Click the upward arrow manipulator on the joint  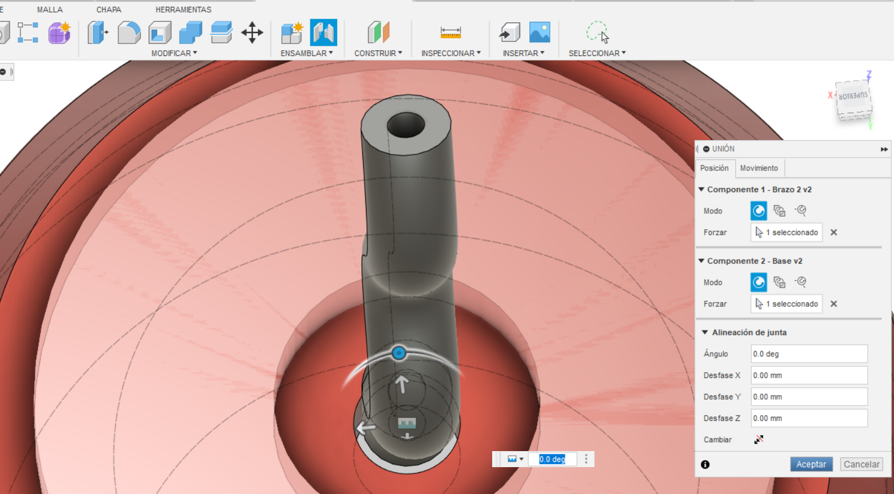pyautogui.click(x=402, y=384)
